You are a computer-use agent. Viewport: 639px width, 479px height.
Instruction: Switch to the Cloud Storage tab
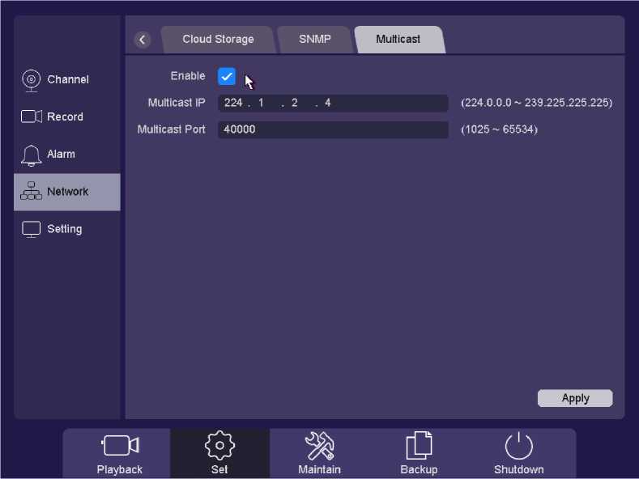pyautogui.click(x=218, y=39)
